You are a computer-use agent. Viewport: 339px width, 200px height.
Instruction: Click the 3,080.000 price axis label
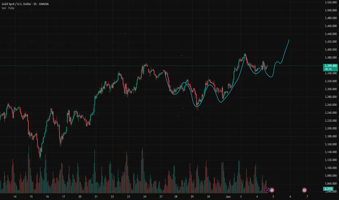click(331, 176)
